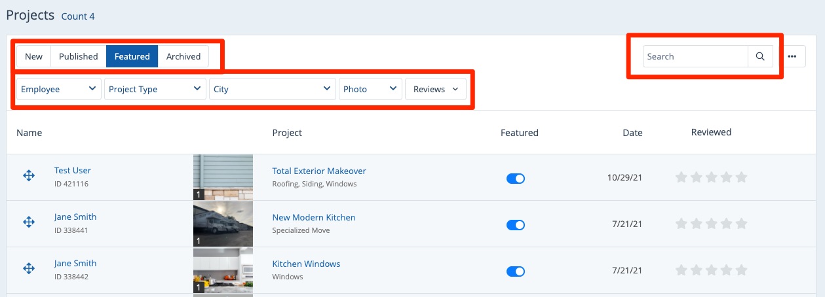Click move handle beside New Modern Kitchen project
Image resolution: width=825 pixels, height=297 pixels.
(29, 222)
